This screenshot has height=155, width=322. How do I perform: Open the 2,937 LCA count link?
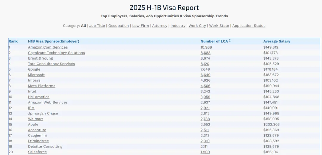pos(205,103)
